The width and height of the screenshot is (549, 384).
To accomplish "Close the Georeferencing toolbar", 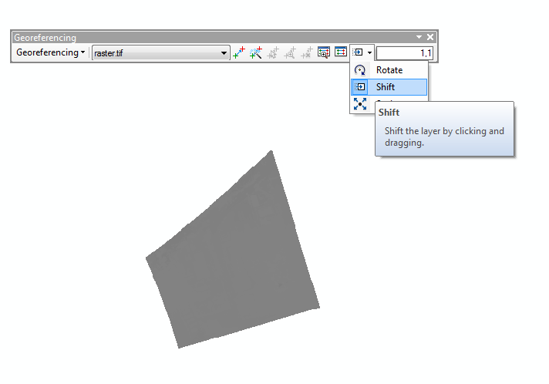I will (430, 37).
